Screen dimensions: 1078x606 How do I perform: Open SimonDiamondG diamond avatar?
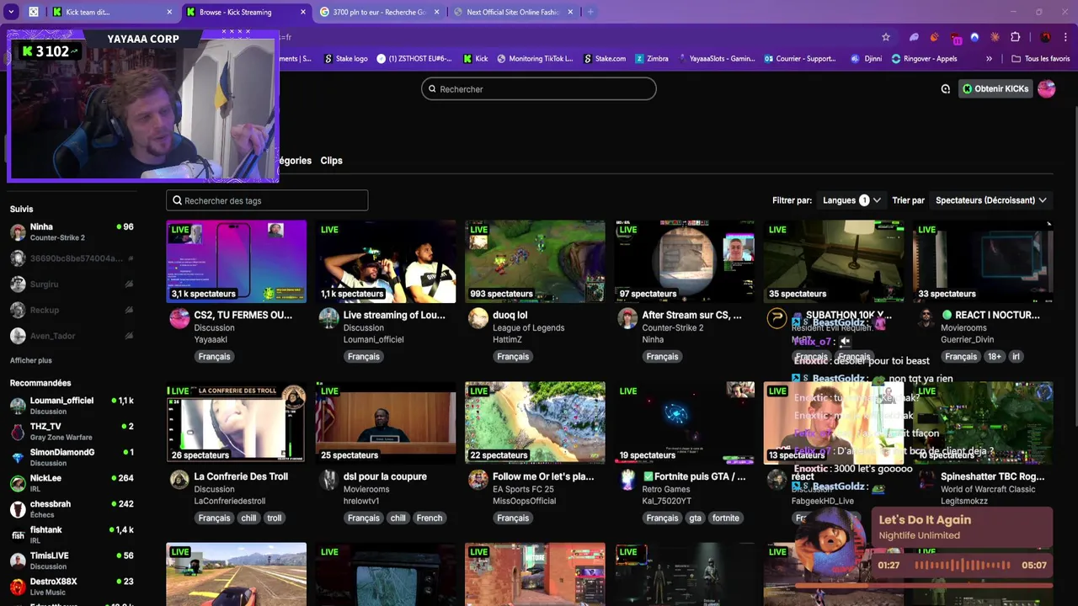[x=18, y=458]
